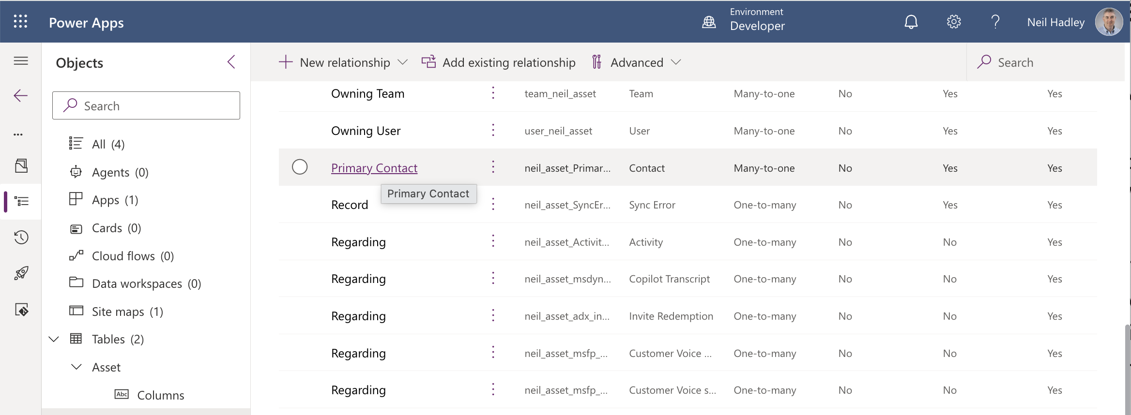Open the History icon in left rail
1131x415 pixels.
[x=21, y=237]
